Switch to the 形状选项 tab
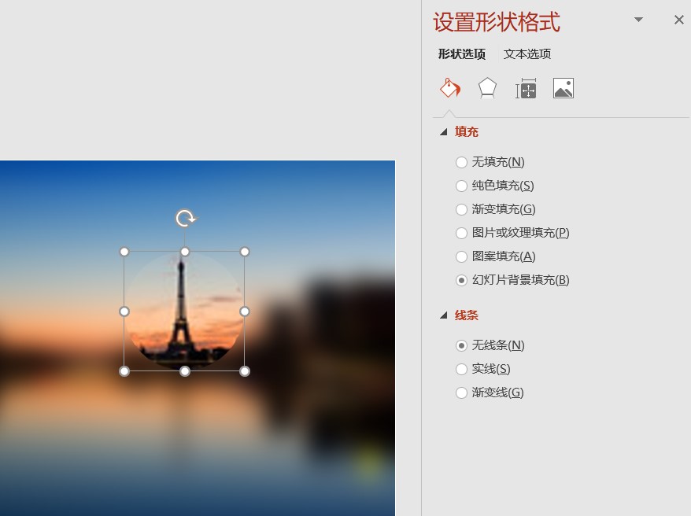 click(462, 54)
